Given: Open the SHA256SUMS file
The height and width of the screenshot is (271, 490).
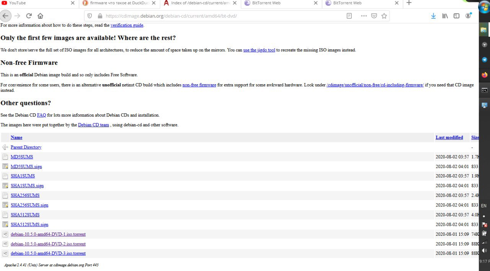Looking at the screenshot, I should [25, 196].
